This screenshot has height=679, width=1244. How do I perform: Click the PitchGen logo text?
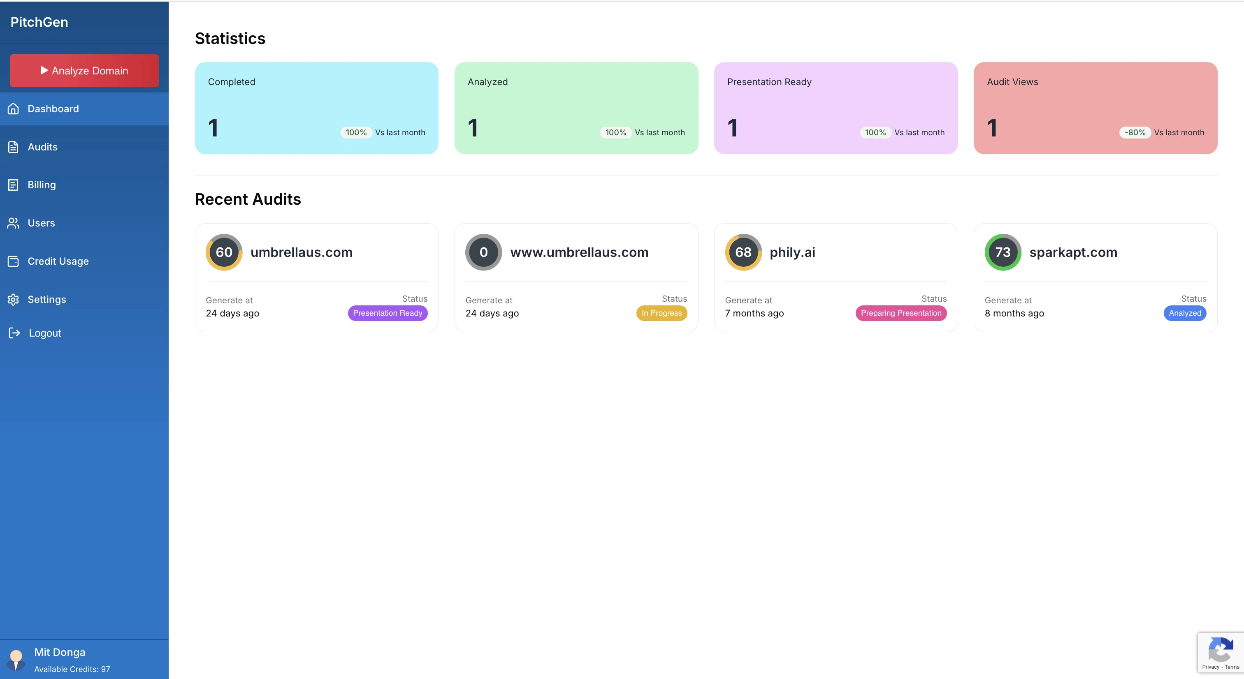pyautogui.click(x=39, y=22)
